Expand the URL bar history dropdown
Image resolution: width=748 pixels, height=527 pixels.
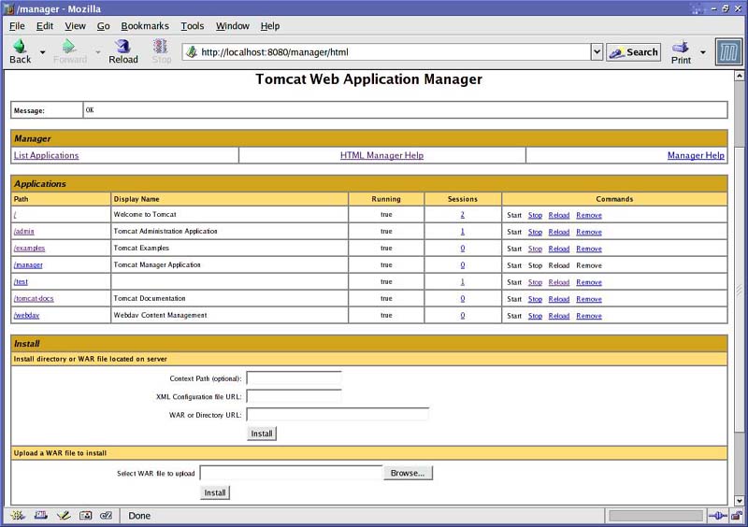pyautogui.click(x=597, y=52)
